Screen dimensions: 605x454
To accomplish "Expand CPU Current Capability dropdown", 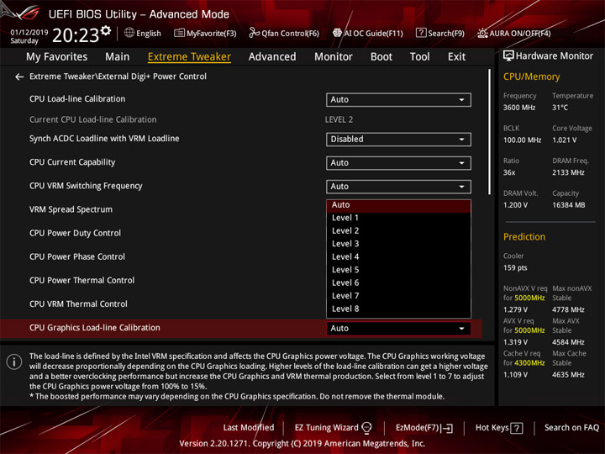I will click(x=398, y=163).
